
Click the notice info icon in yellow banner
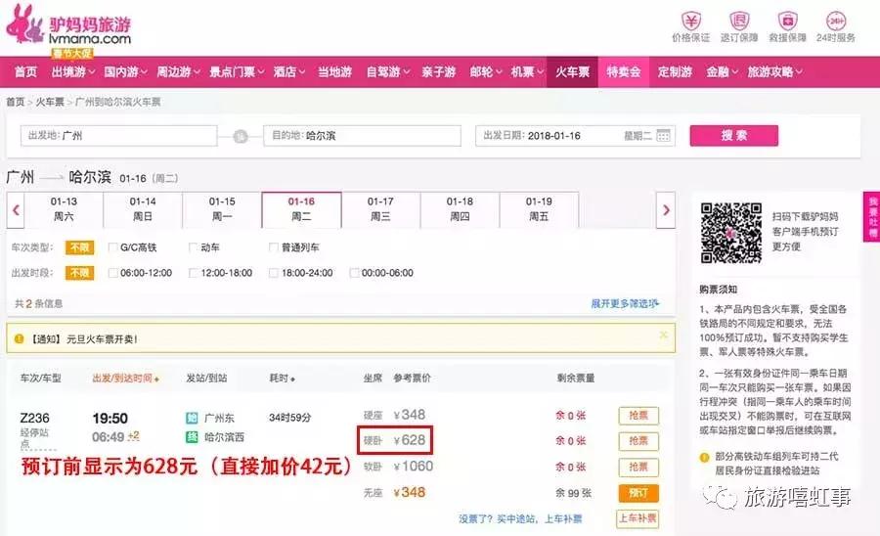coord(20,338)
